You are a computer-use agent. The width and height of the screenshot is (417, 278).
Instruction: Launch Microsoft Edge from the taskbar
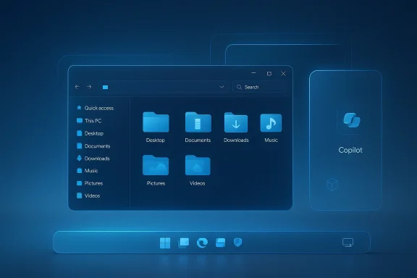[202, 243]
